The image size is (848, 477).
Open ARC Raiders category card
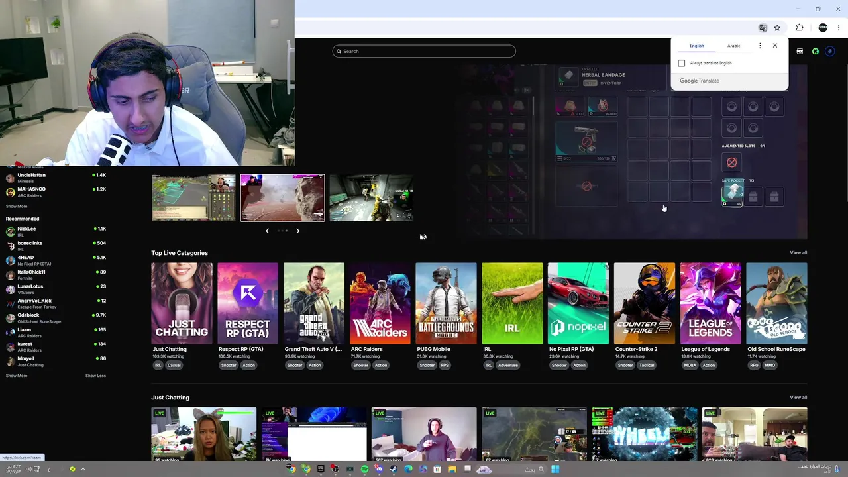click(x=380, y=303)
